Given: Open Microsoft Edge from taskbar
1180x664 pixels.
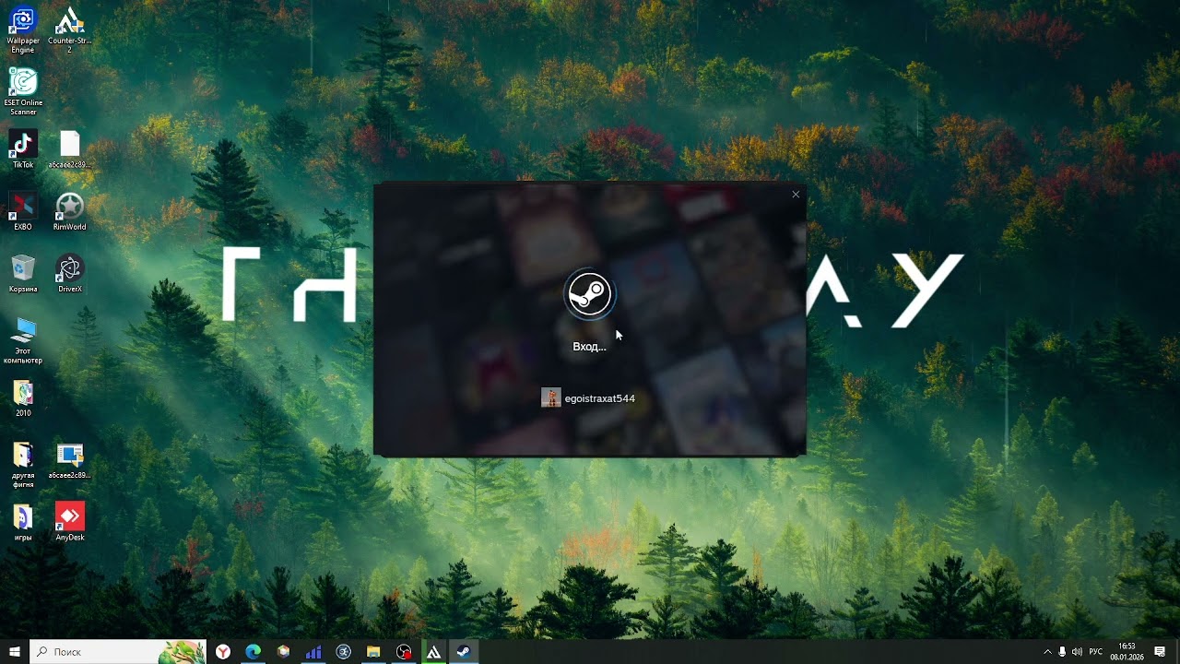Looking at the screenshot, I should point(254,651).
